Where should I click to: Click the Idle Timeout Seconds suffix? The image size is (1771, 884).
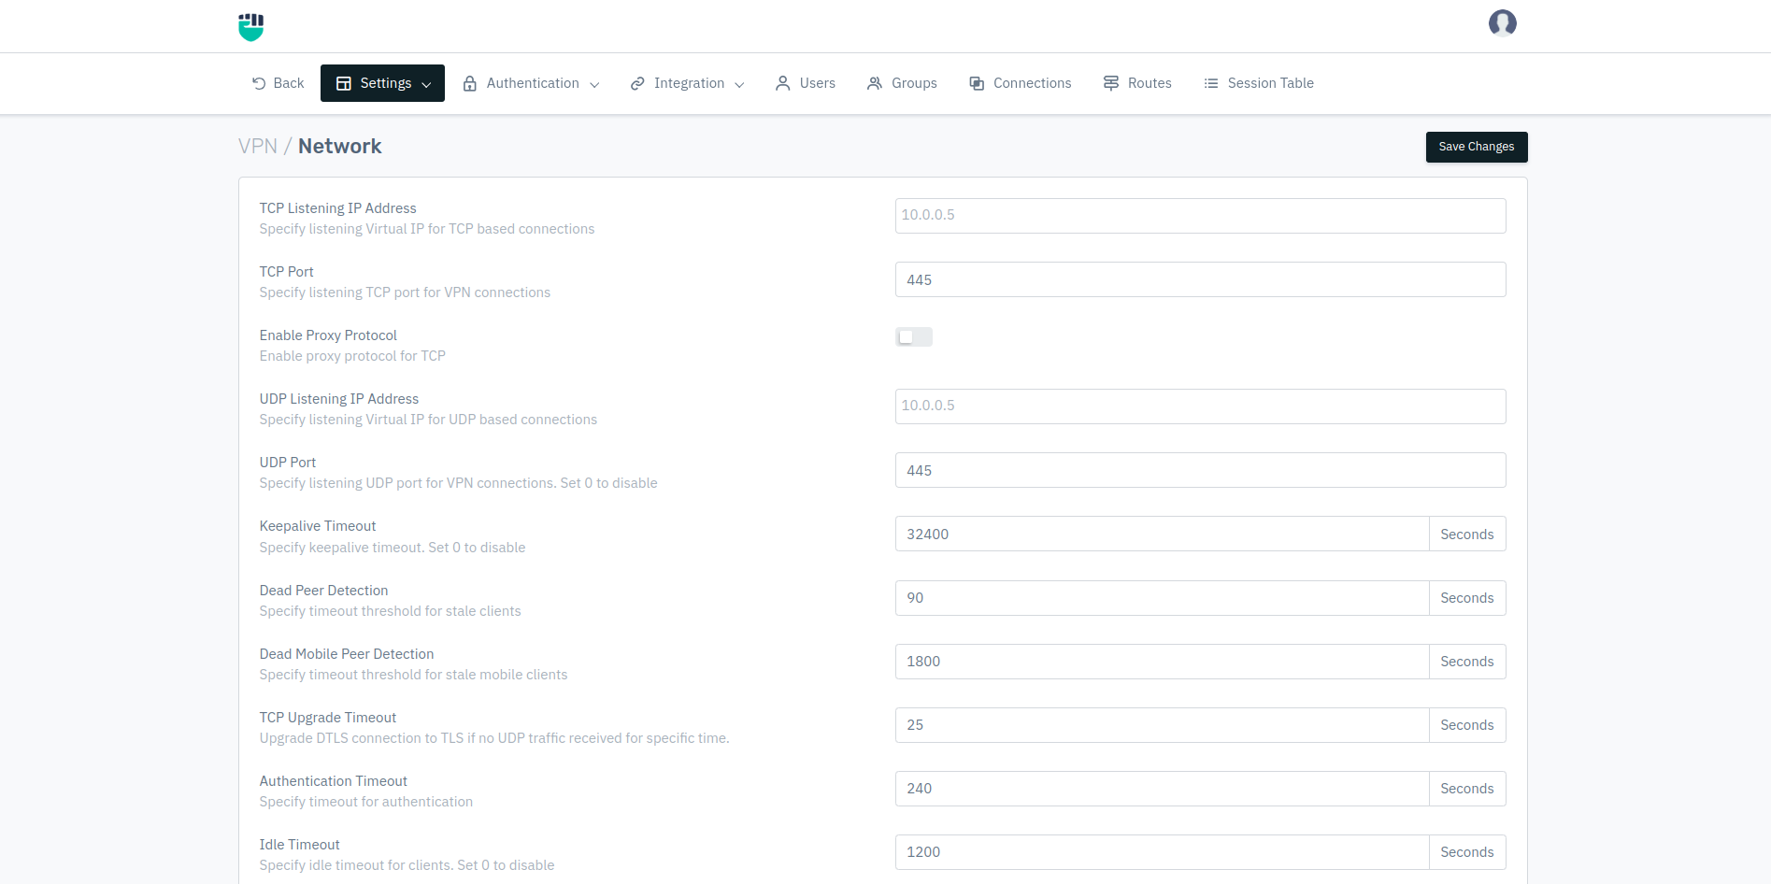click(1467, 852)
